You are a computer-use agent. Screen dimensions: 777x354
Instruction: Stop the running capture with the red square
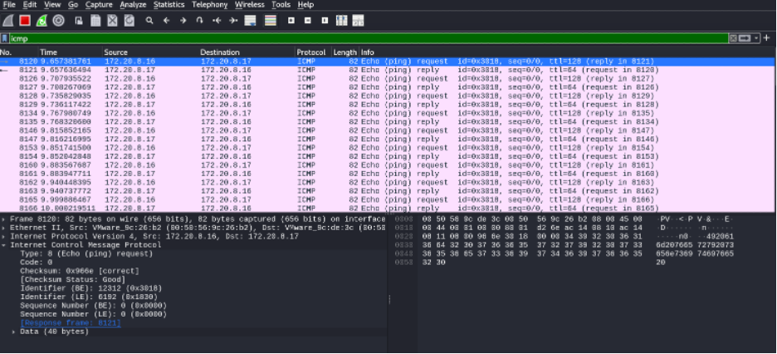(x=25, y=21)
